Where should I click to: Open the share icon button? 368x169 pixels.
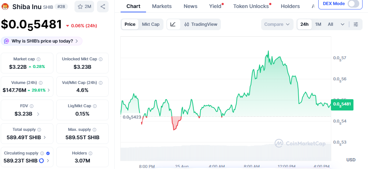(103, 7)
